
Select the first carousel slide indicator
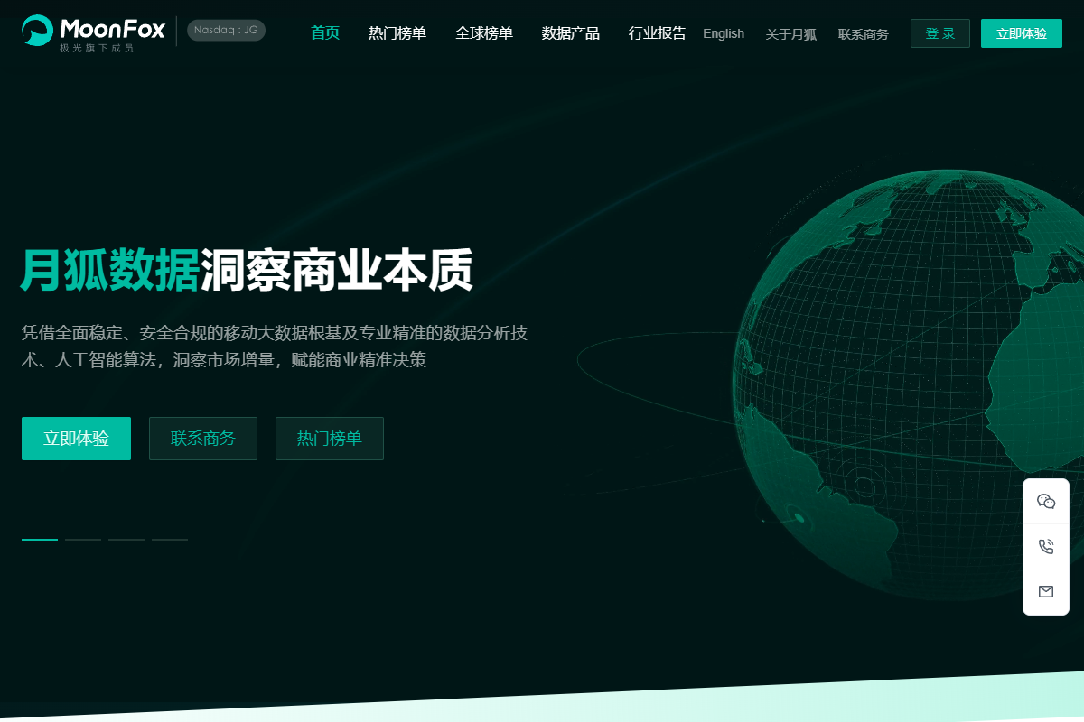pos(40,540)
